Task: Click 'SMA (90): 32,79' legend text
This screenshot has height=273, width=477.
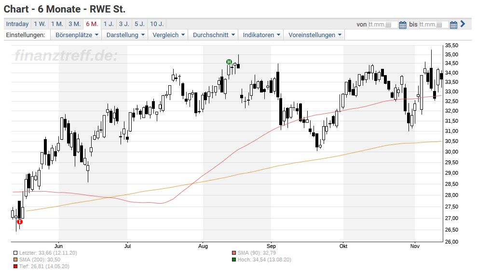Action: (x=257, y=253)
